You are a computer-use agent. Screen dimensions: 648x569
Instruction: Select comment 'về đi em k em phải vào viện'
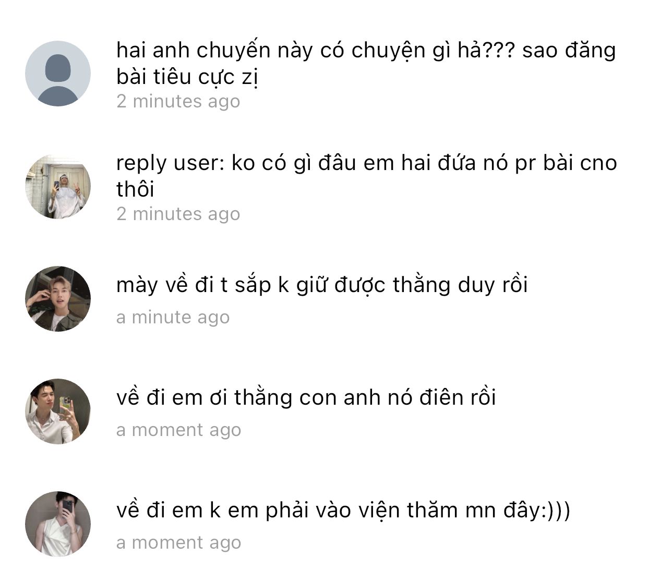[343, 511]
